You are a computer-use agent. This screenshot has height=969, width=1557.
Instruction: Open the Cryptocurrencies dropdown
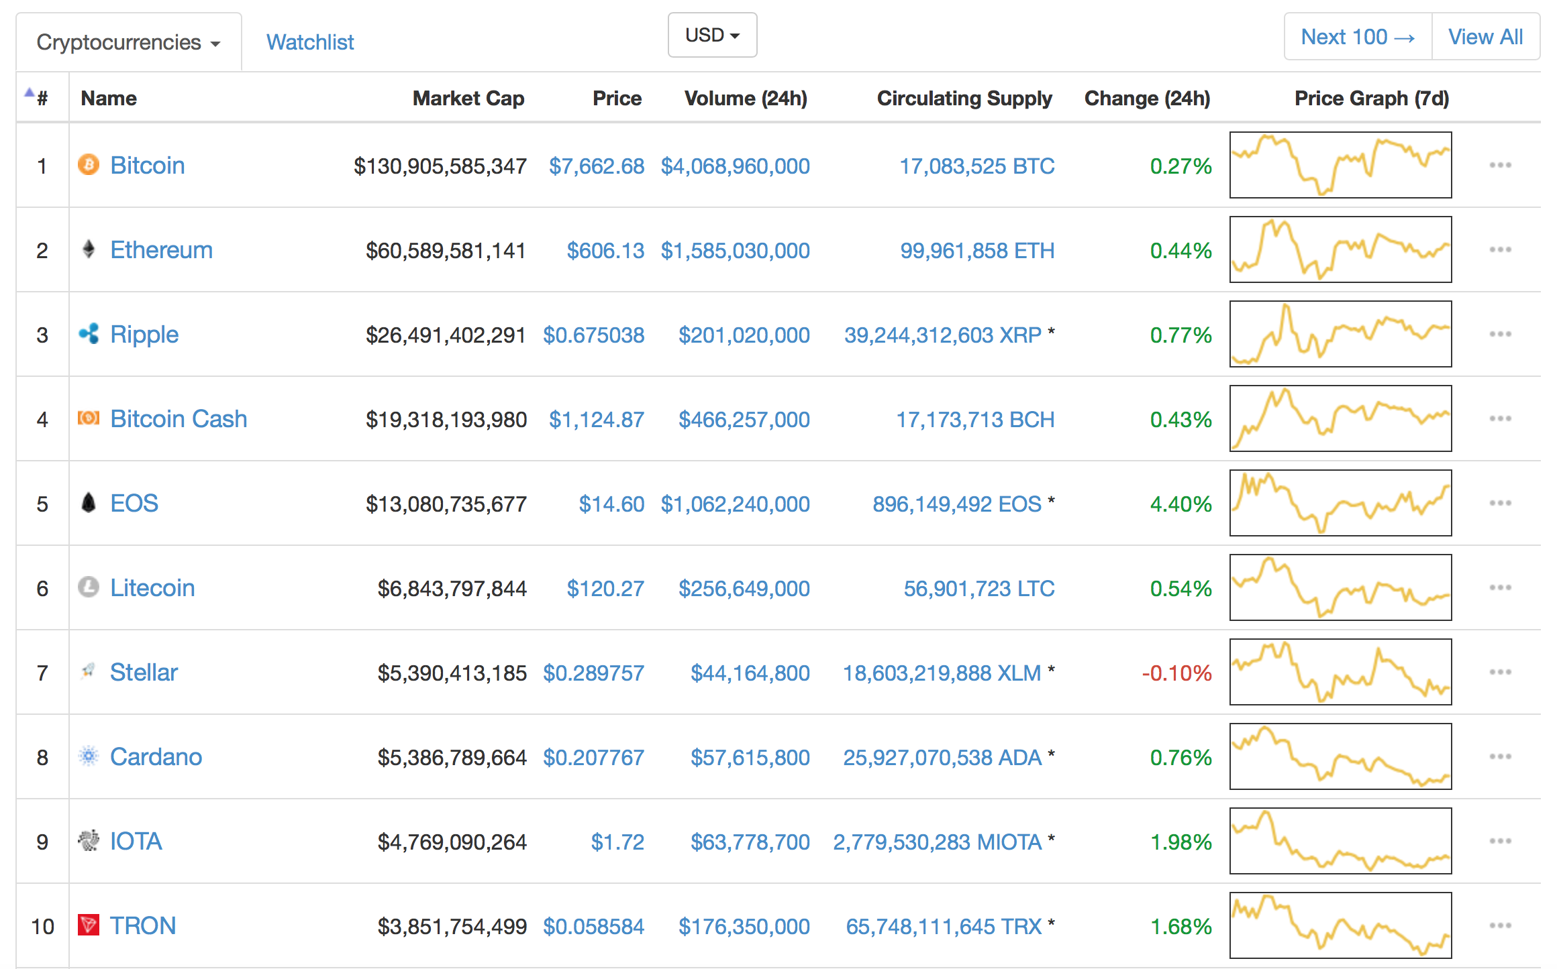(128, 42)
